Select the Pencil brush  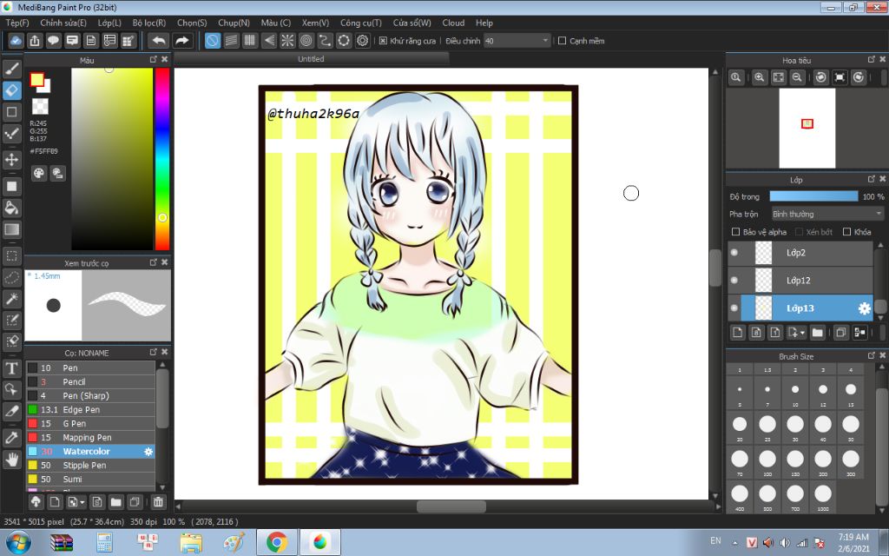pos(90,382)
